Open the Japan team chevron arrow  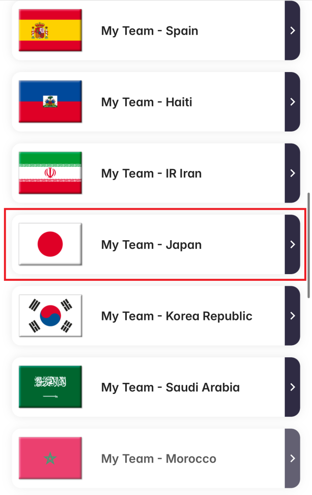[x=292, y=245]
